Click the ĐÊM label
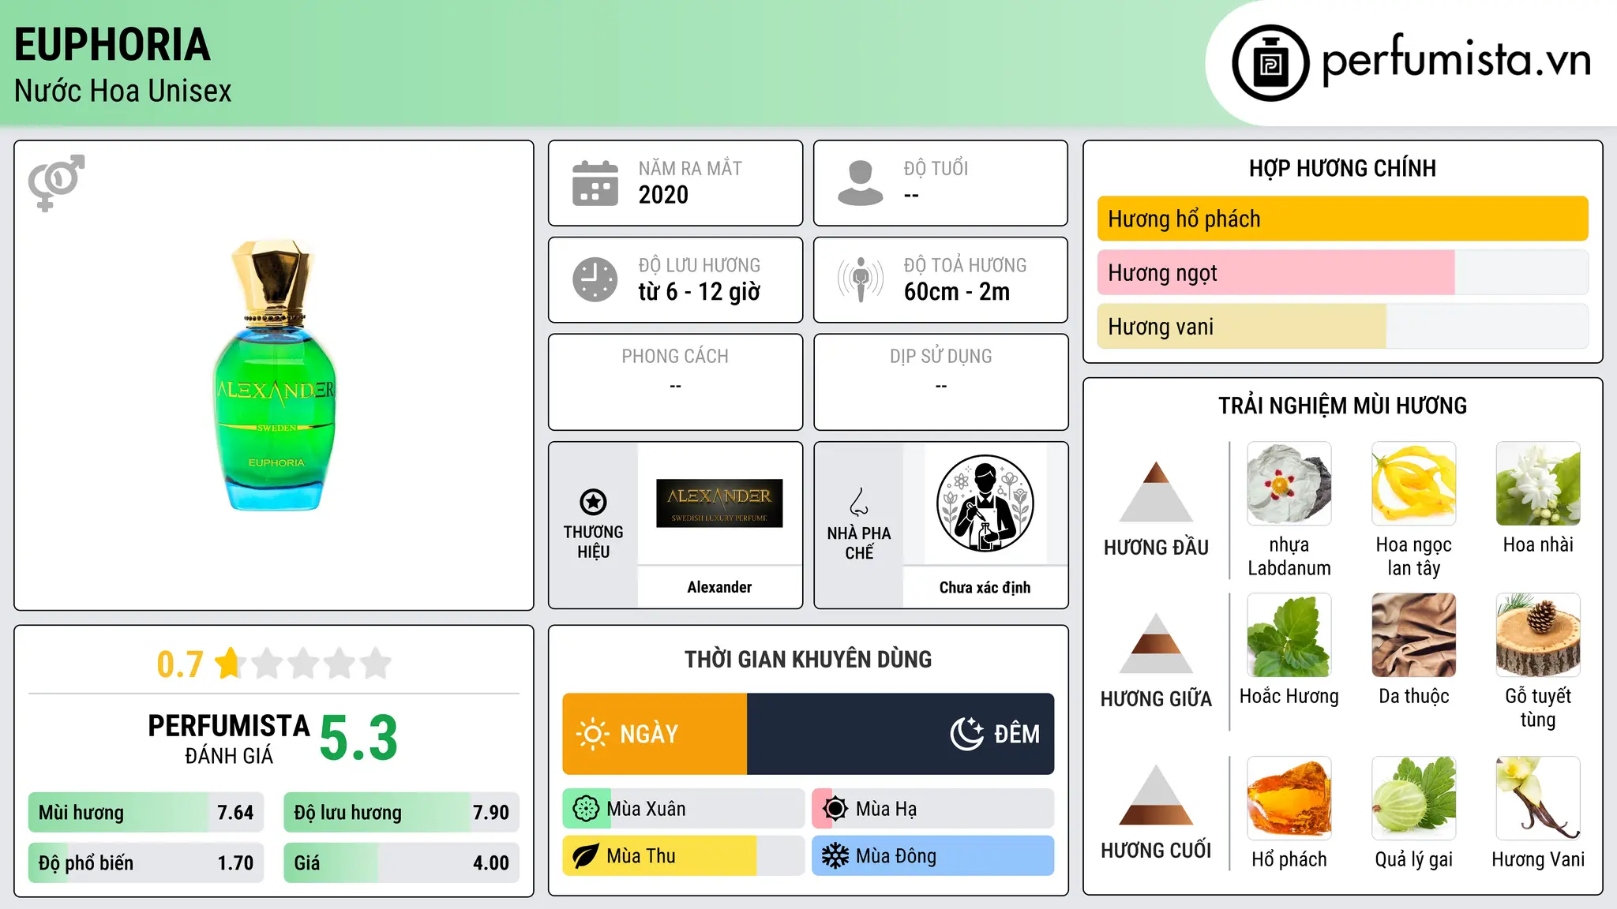Image resolution: width=1617 pixels, height=909 pixels. pyautogui.click(x=1017, y=734)
